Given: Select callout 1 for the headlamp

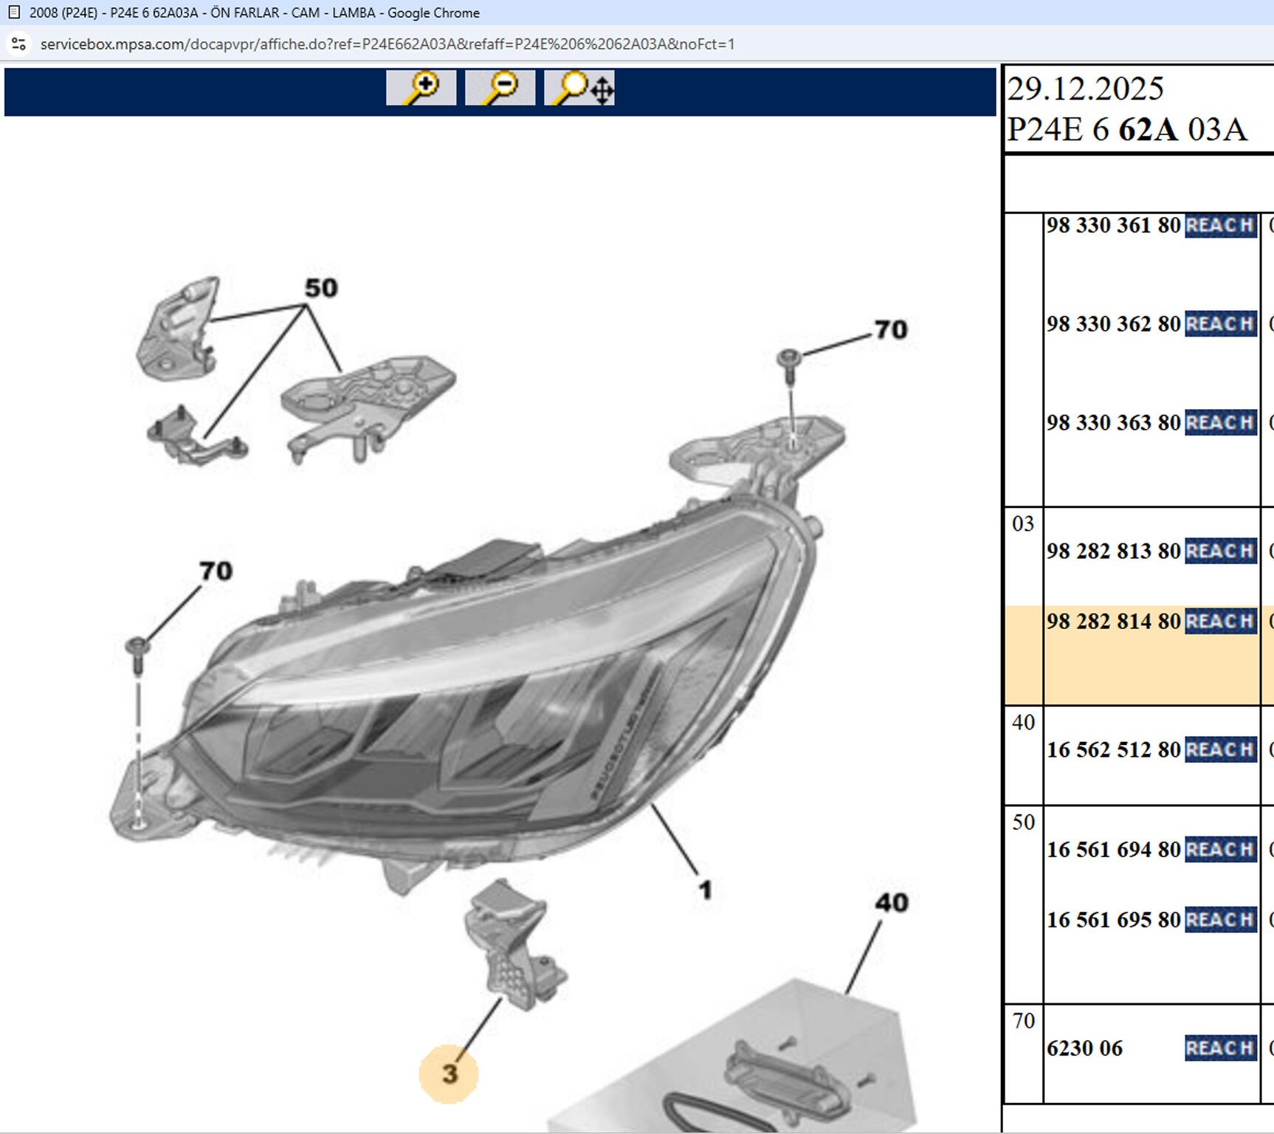Looking at the screenshot, I should point(706,890).
